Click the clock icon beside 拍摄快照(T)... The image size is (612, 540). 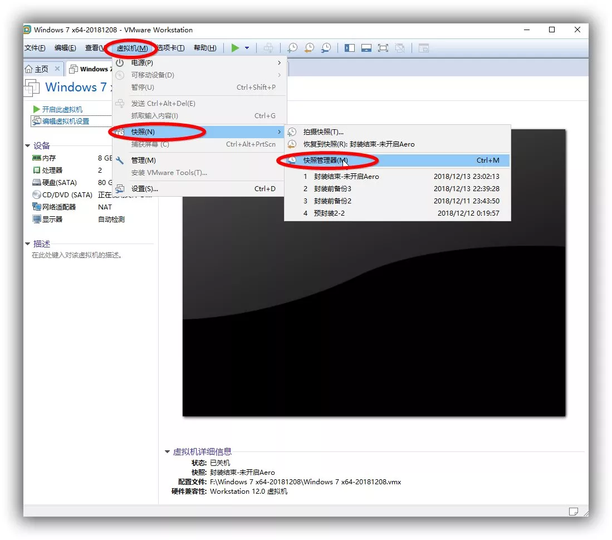[292, 132]
